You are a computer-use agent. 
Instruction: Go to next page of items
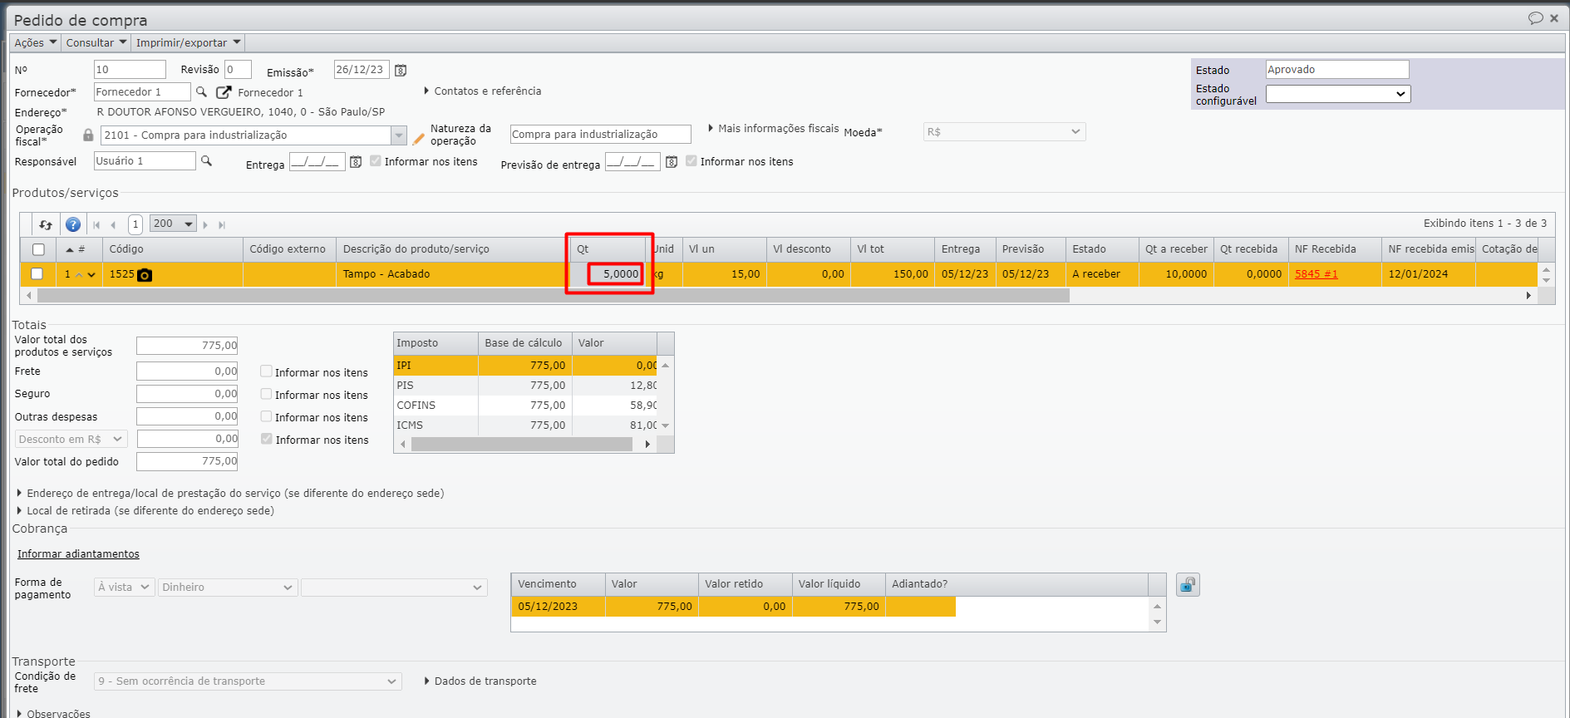[205, 224]
